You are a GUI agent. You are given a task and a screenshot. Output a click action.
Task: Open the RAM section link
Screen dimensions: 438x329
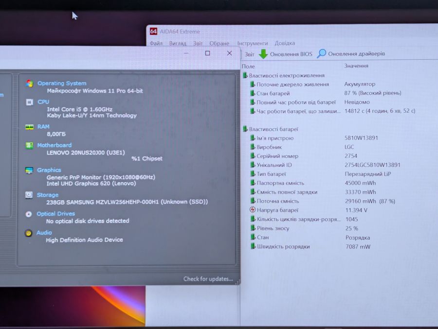[43, 127]
